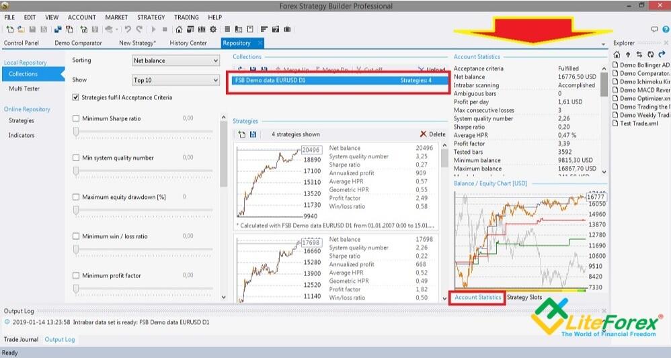The image size is (671, 358).
Task: Click the tab overflow dropdown arrow beside Explorer
Action: pyautogui.click(x=603, y=44)
